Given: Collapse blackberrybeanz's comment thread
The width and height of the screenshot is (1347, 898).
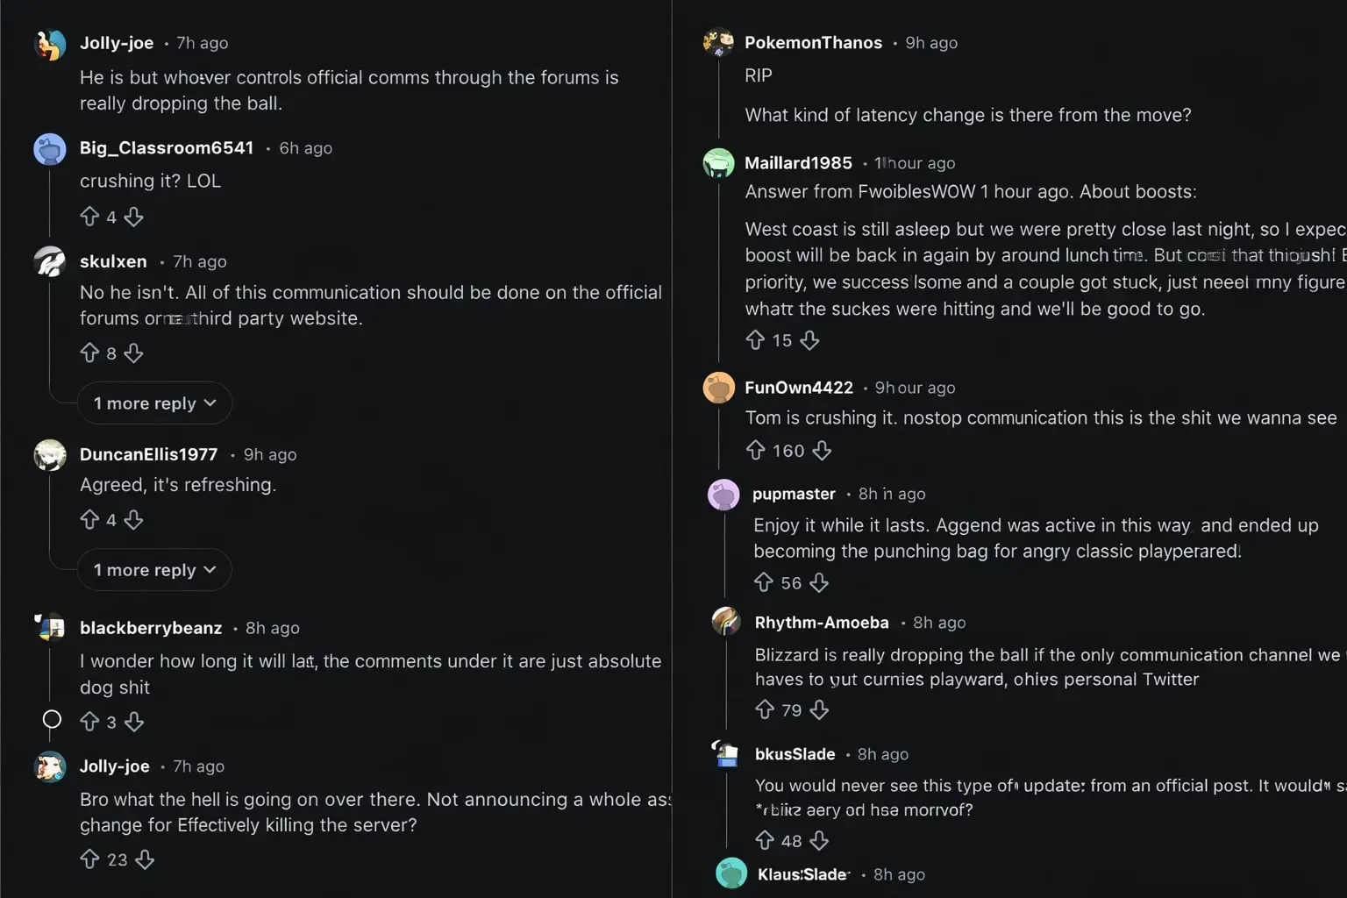Looking at the screenshot, I should [x=50, y=720].
